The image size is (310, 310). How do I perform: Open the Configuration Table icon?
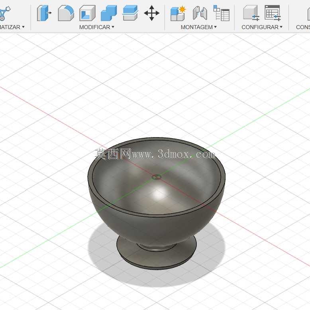pos(273,13)
